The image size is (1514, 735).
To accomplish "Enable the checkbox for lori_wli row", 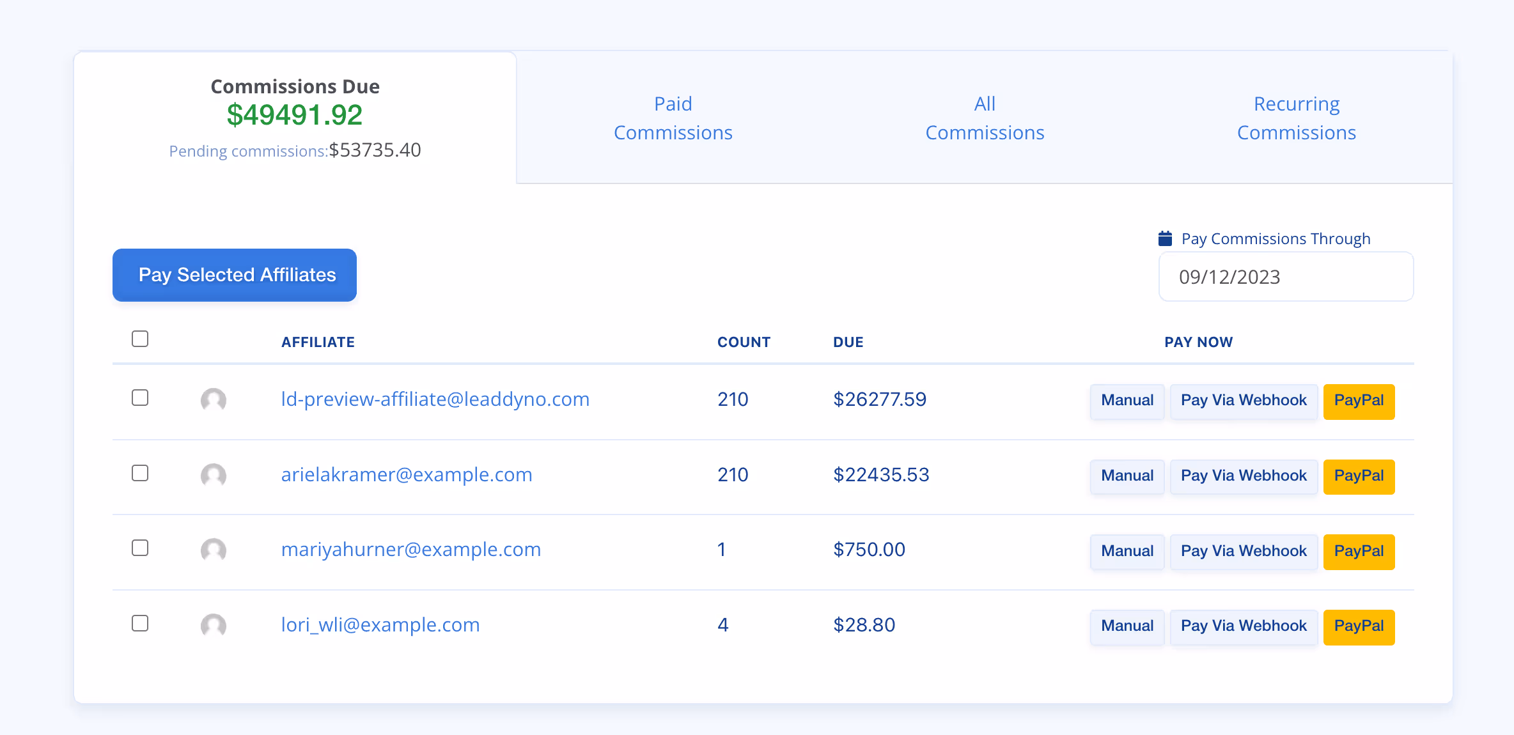I will point(140,623).
